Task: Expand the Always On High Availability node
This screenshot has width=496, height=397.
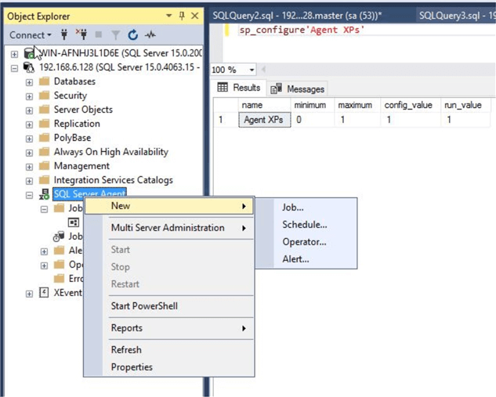Action: point(29,153)
